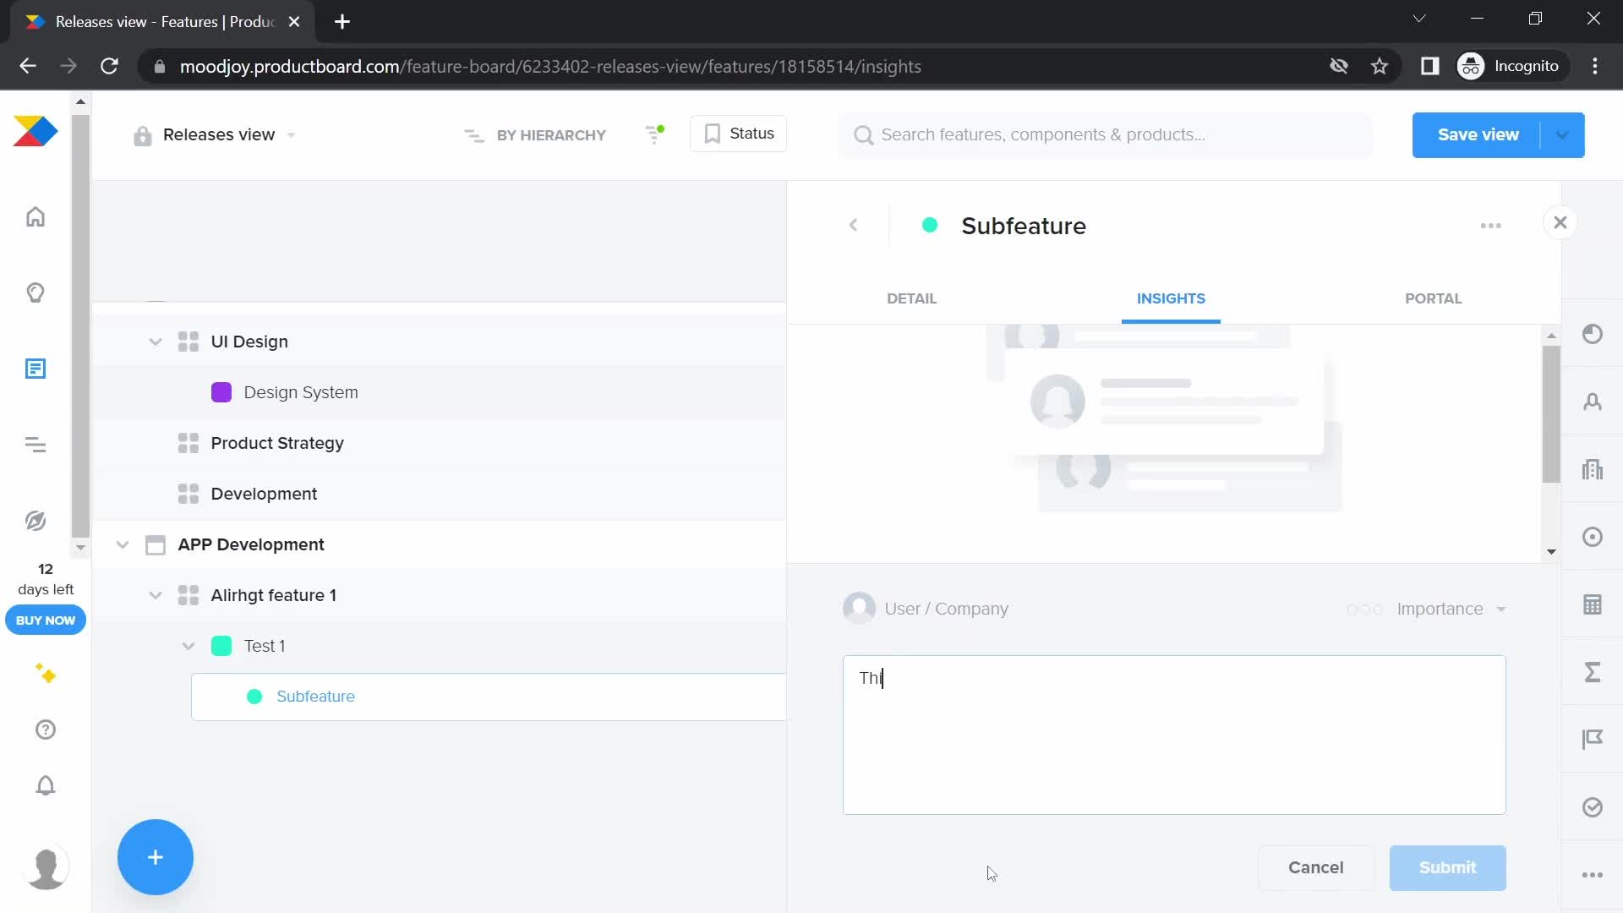Switch to the PORTAL tab

(1433, 298)
